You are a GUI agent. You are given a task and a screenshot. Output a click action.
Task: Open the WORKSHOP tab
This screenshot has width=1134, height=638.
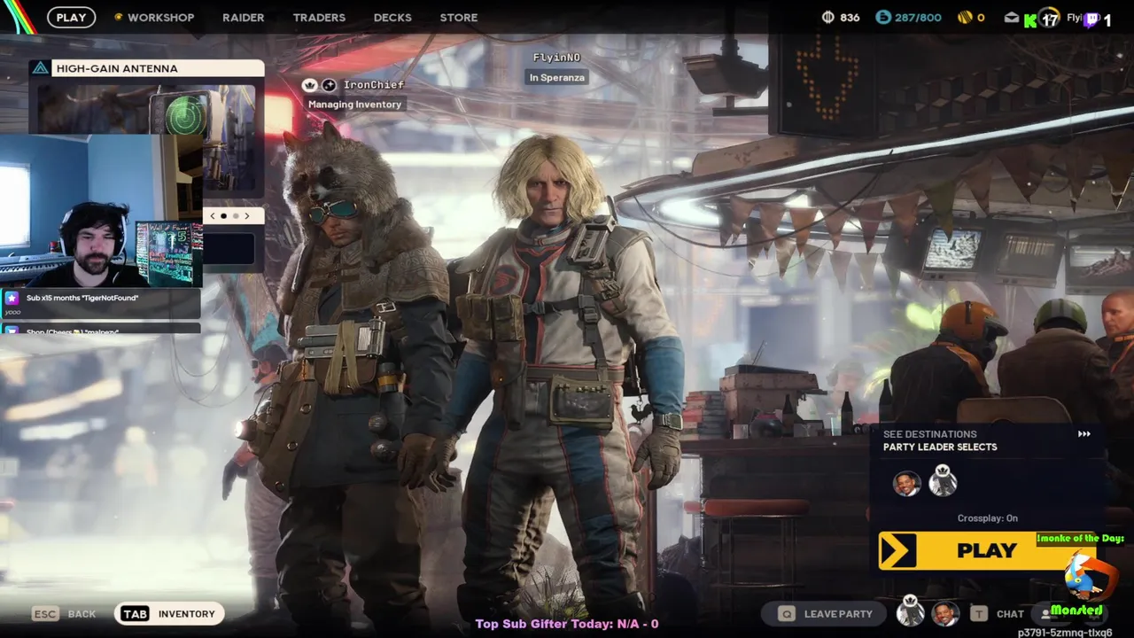[160, 17]
